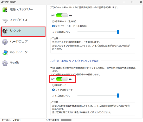Click the gear icon beside ハードウェア
Image resolution: width=143 pixels, height=122 pixels.
5,42
